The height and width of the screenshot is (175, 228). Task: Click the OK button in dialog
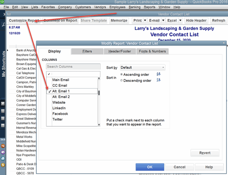point(150,167)
